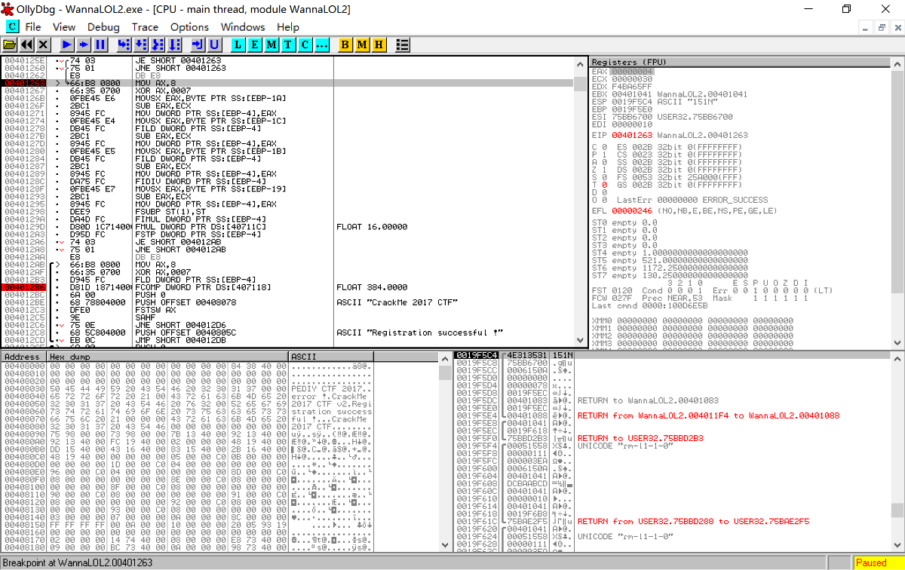Screen dimensions: 905x570
Task: Open the Memory map with the cyan M icon
Action: pyautogui.click(x=271, y=45)
